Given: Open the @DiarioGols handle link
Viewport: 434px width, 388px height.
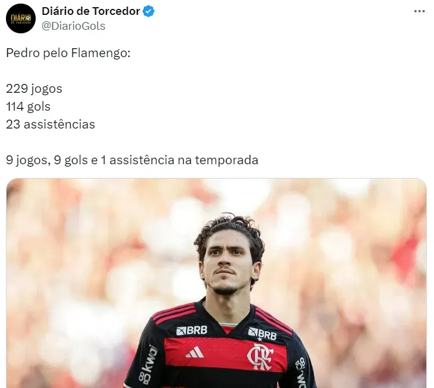Looking at the screenshot, I should [x=73, y=26].
